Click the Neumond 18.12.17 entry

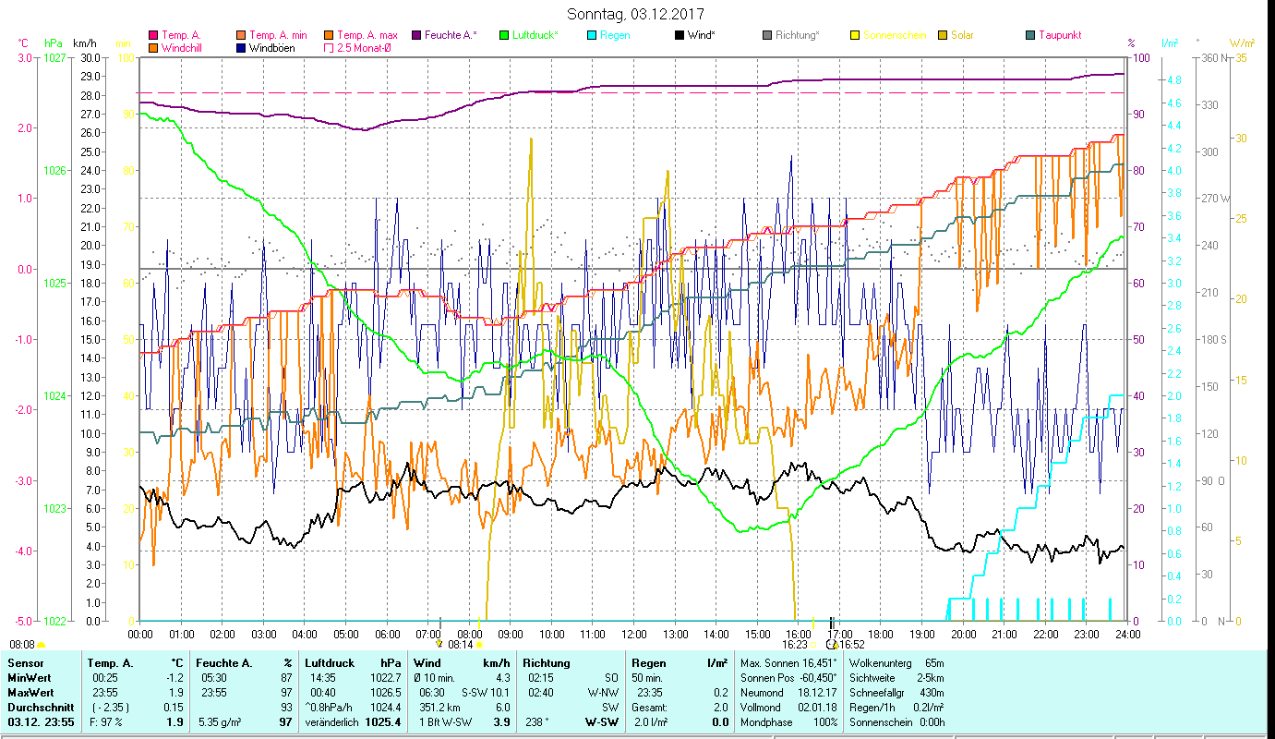(x=788, y=693)
